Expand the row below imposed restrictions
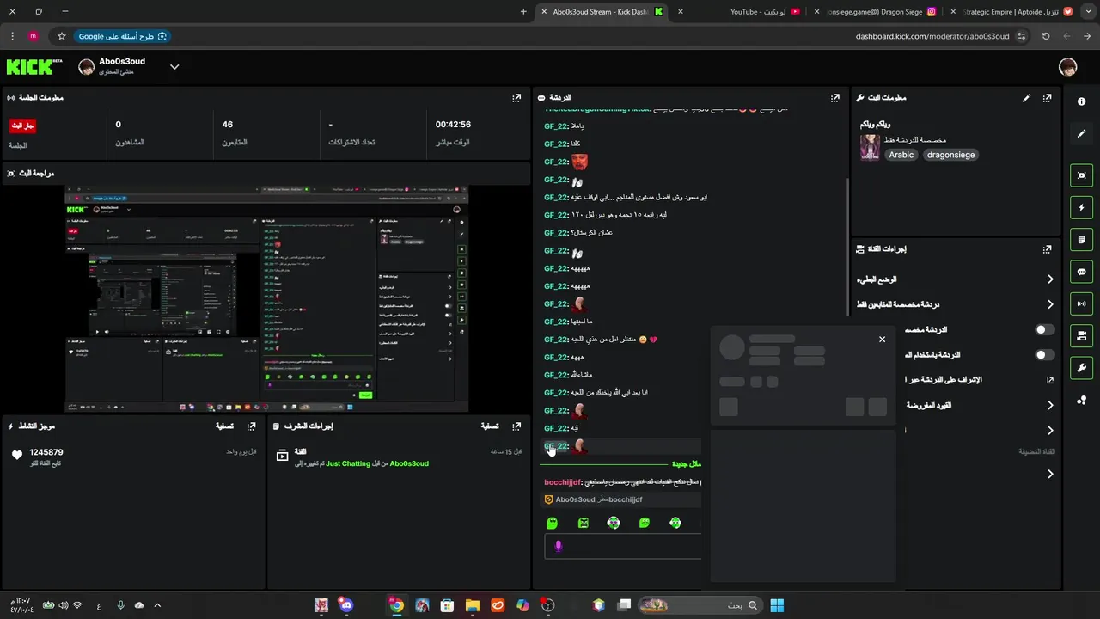 click(x=1049, y=431)
